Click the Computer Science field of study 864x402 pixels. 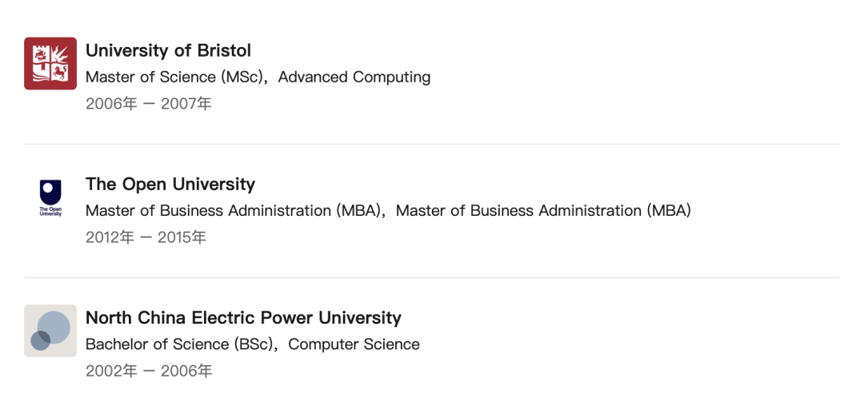pos(354,344)
